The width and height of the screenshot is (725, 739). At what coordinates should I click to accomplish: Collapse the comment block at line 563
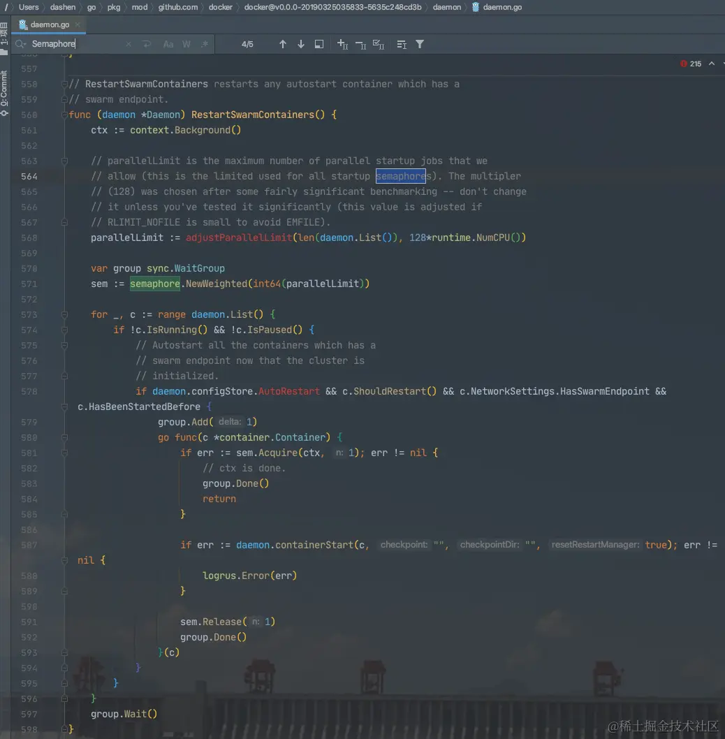(x=64, y=161)
